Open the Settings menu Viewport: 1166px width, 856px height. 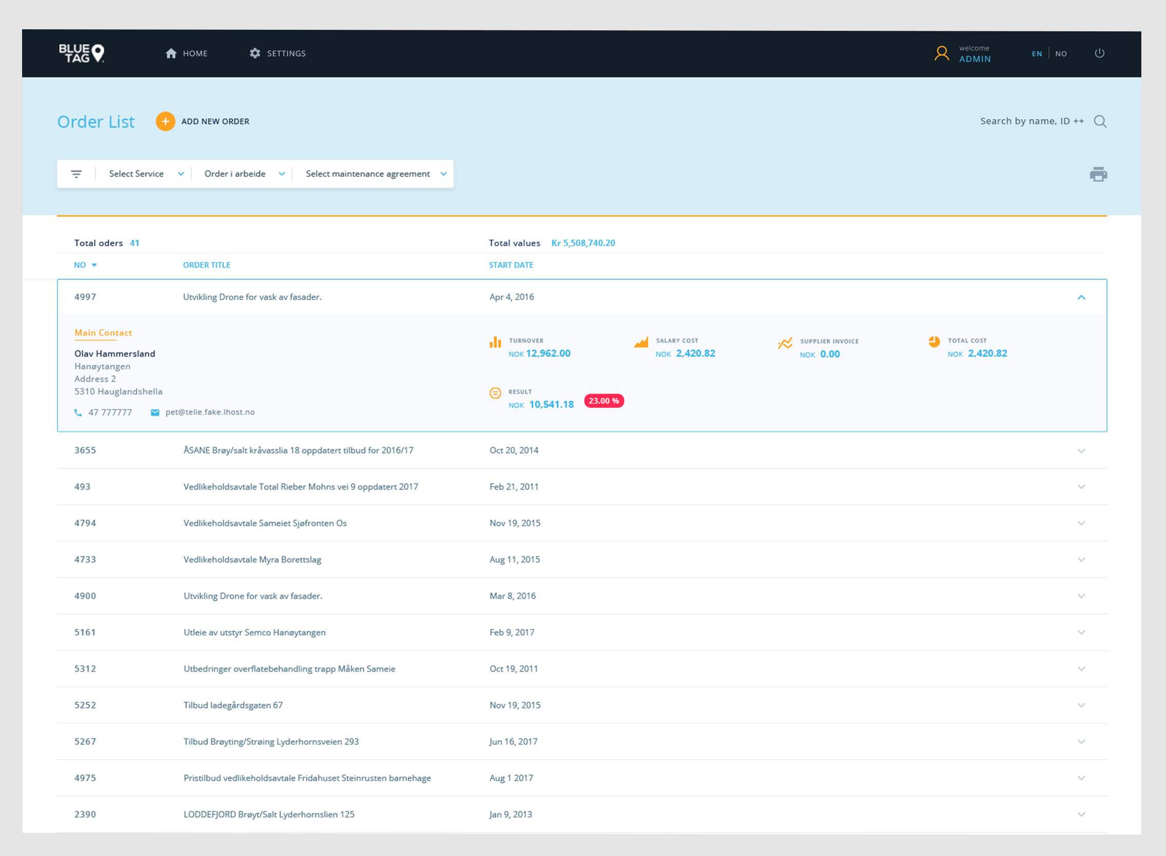click(278, 53)
